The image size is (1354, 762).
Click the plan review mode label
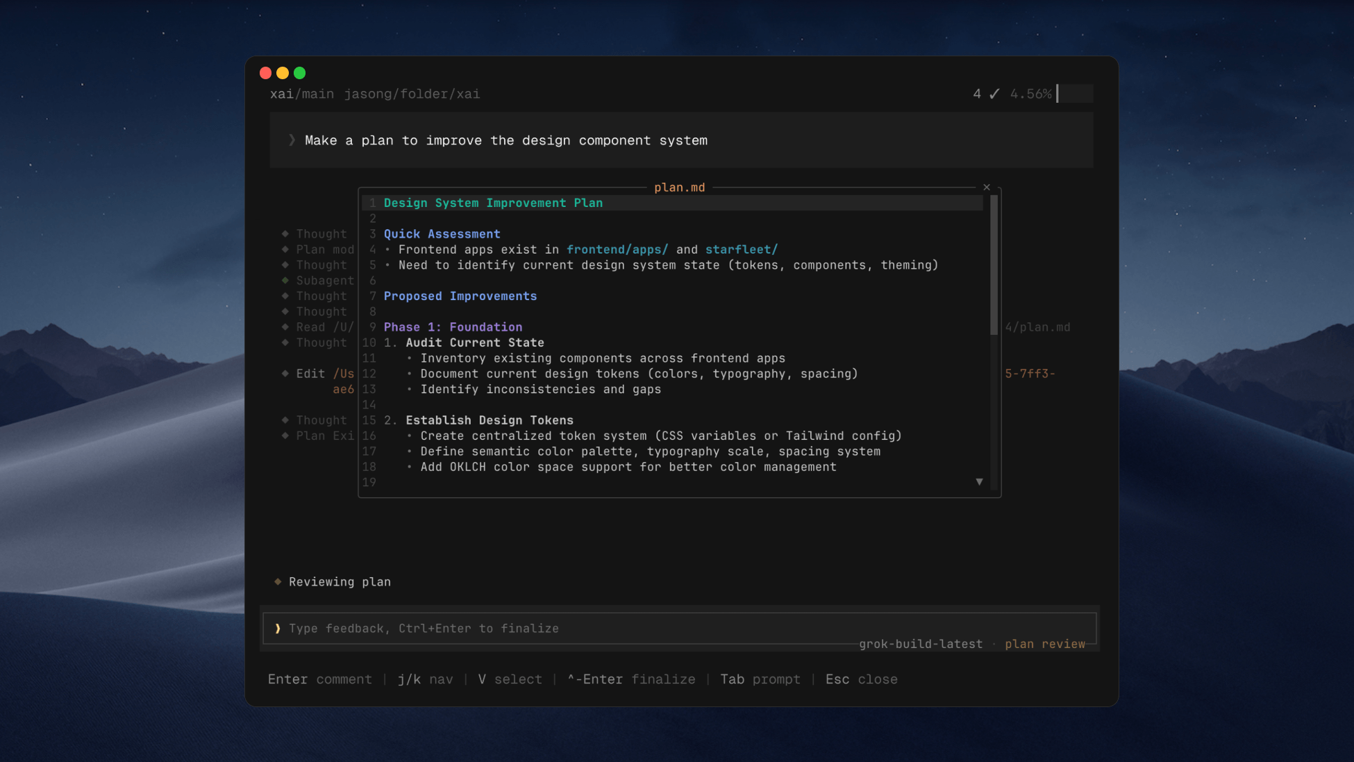point(1045,644)
